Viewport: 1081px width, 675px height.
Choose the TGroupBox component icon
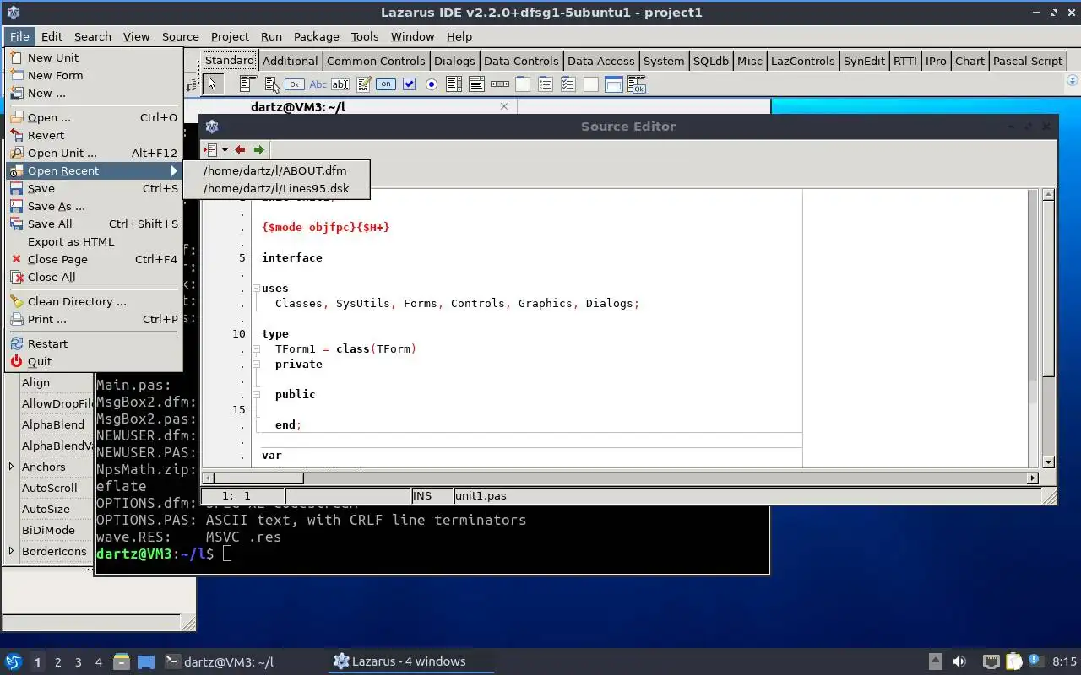pyautogui.click(x=523, y=84)
